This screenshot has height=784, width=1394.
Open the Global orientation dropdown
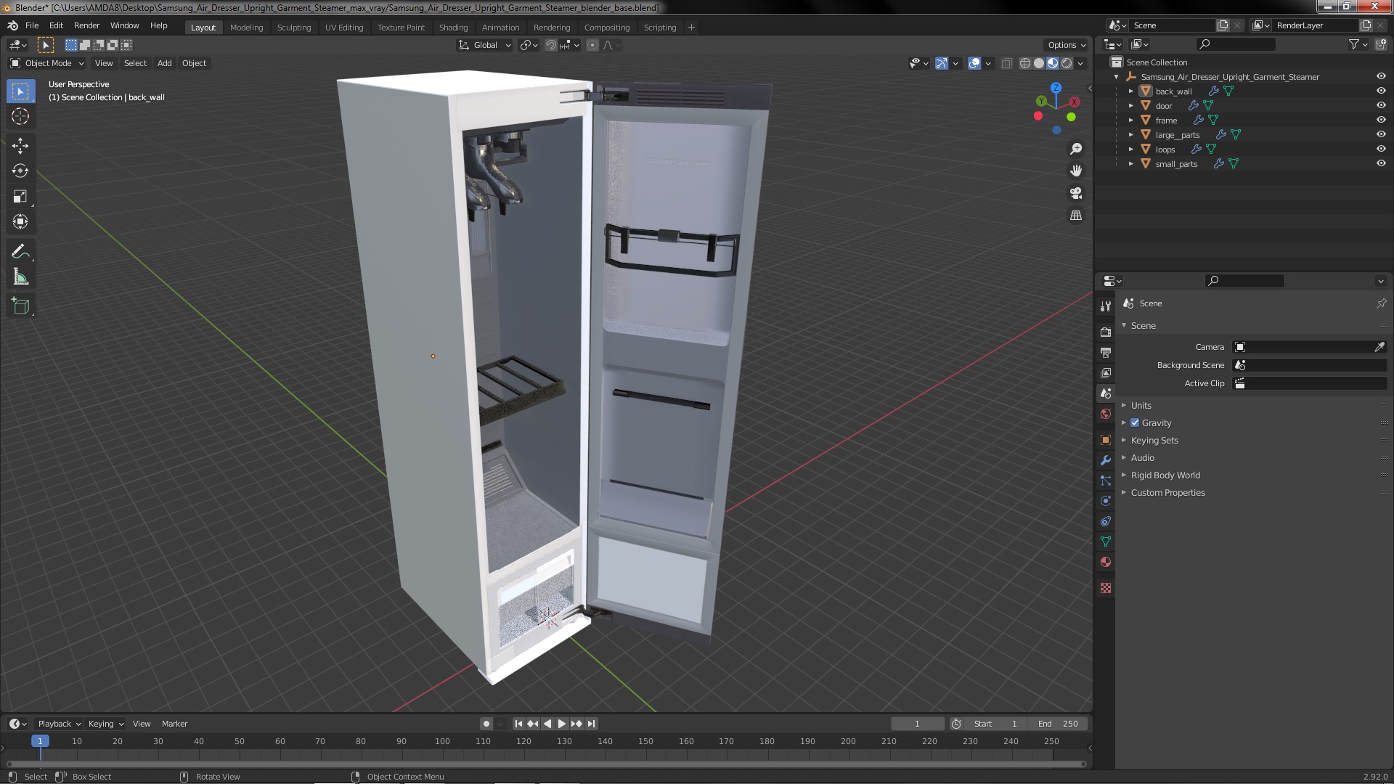(484, 45)
